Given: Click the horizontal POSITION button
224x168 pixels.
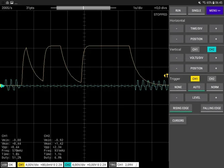Looking at the screenshot, I should (x=196, y=39).
